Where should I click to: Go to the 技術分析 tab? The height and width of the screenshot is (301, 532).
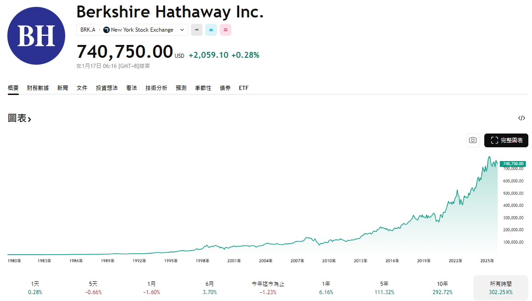click(x=156, y=88)
